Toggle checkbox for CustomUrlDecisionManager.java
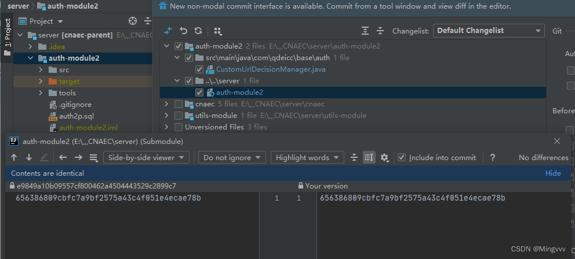This screenshot has width=575, height=259. pyautogui.click(x=199, y=69)
